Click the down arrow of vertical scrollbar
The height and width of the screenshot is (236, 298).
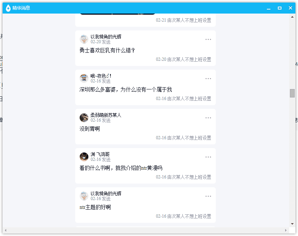tap(292, 224)
